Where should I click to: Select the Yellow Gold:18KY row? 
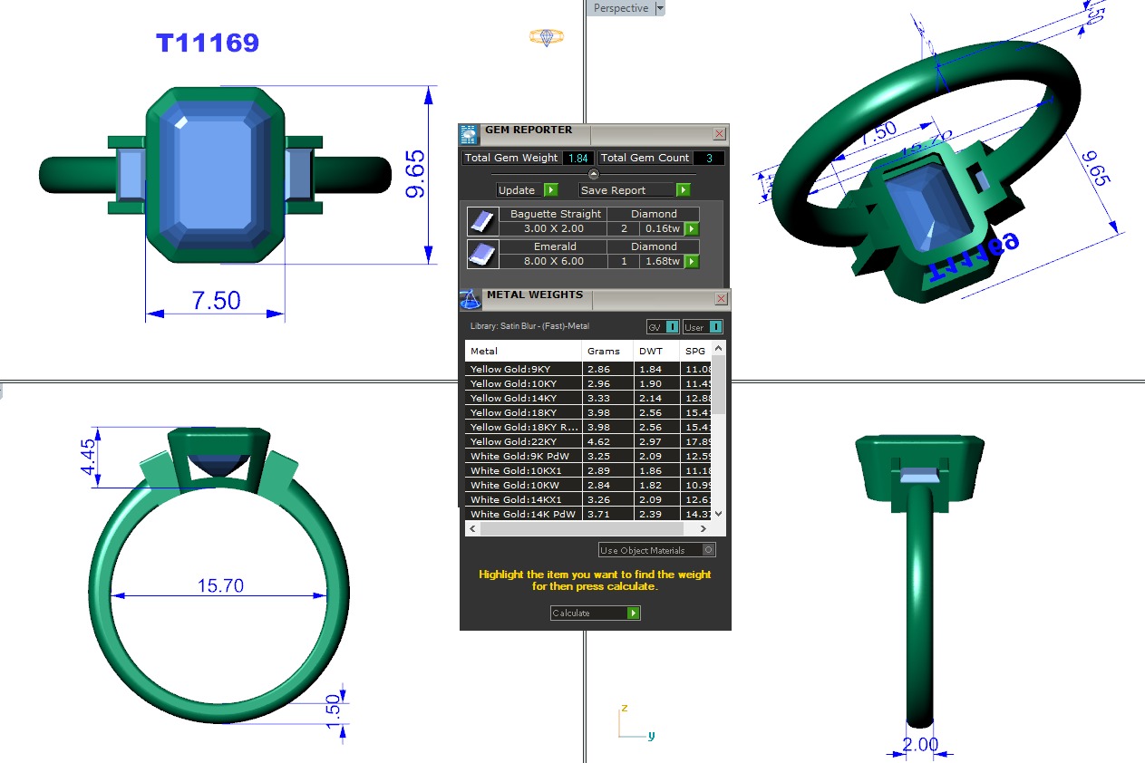pos(523,413)
